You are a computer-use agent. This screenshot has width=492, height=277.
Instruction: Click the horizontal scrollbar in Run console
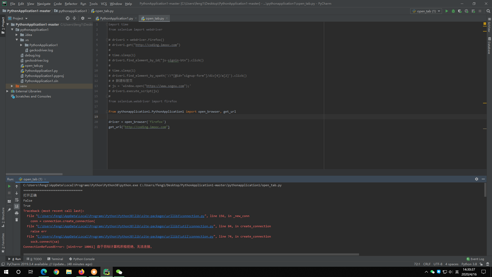(191, 254)
